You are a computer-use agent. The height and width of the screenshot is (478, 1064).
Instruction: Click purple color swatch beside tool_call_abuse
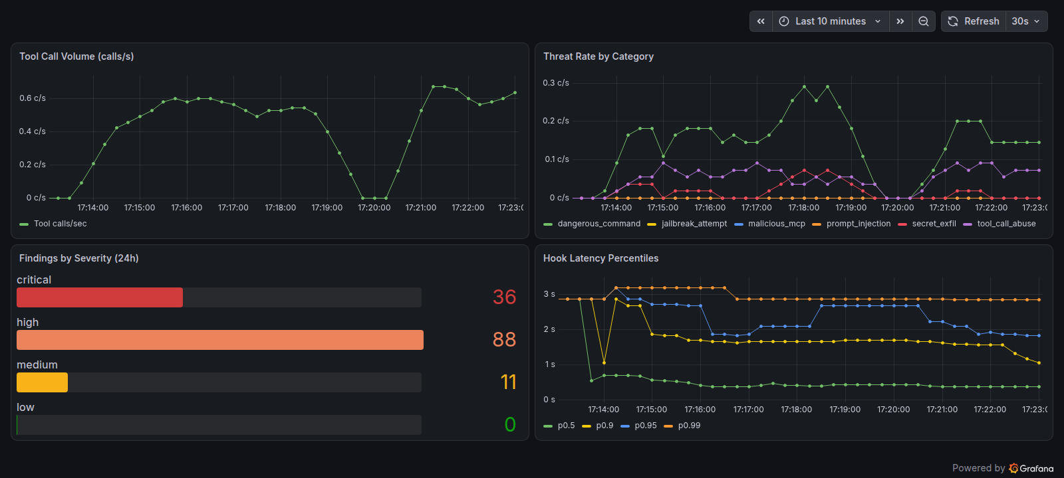pyautogui.click(x=968, y=224)
